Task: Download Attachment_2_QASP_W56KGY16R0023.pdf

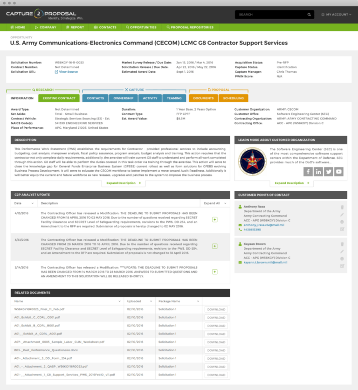Action: click(216, 367)
